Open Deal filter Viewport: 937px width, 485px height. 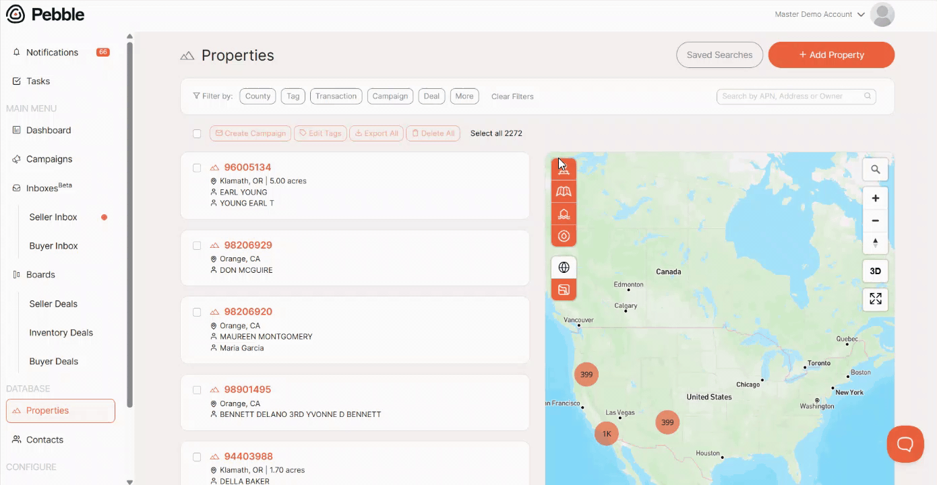click(x=431, y=96)
